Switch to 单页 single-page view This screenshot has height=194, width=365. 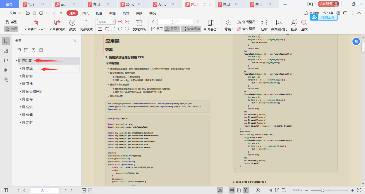tap(157, 29)
